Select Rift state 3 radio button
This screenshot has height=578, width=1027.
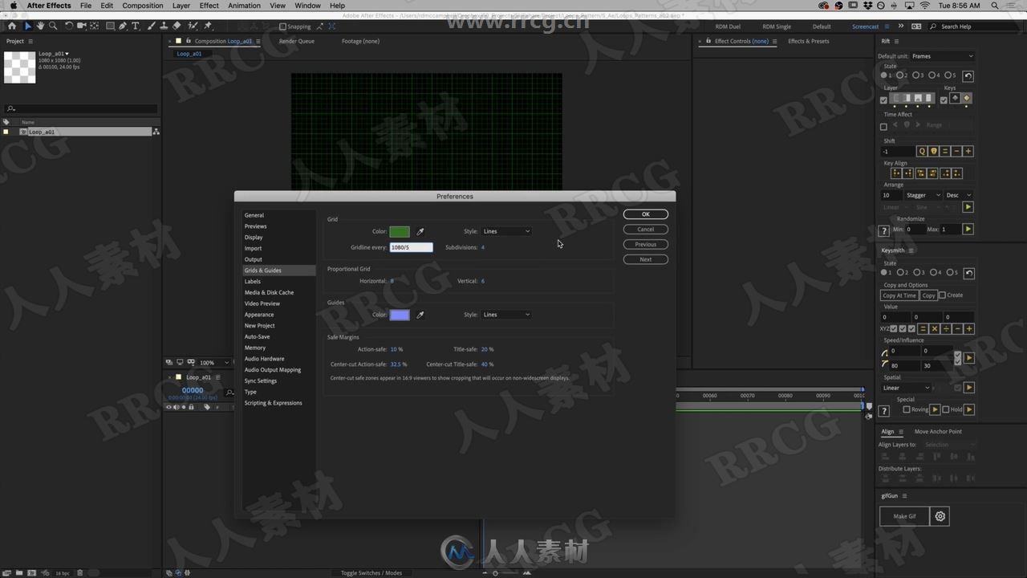click(x=916, y=75)
